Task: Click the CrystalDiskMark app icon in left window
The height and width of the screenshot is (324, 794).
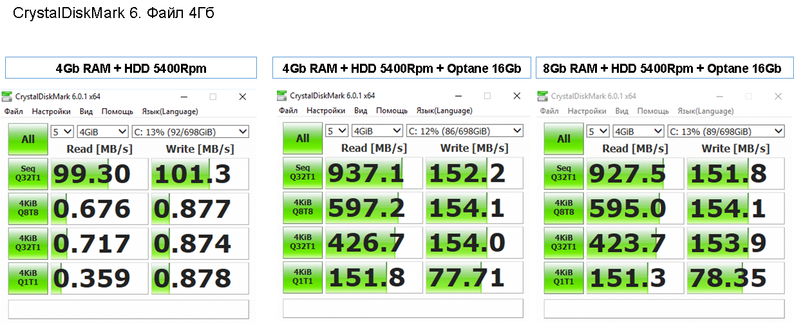Action: tap(8, 97)
